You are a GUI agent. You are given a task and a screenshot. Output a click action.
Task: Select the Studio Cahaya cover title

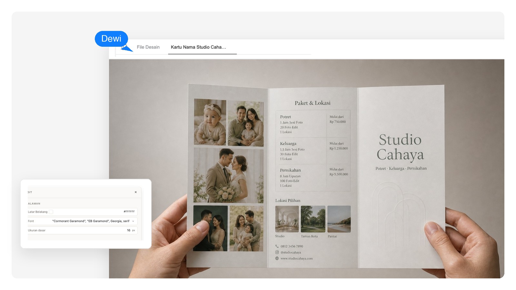click(400, 147)
